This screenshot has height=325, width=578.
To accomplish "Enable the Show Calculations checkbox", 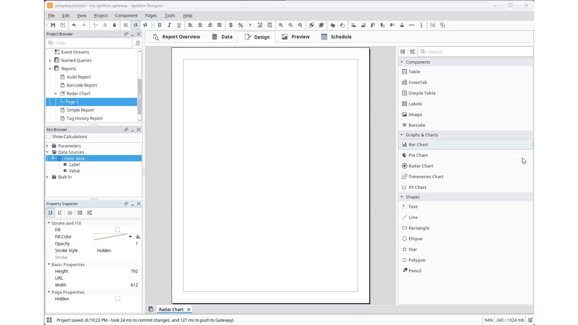I will pyautogui.click(x=49, y=137).
